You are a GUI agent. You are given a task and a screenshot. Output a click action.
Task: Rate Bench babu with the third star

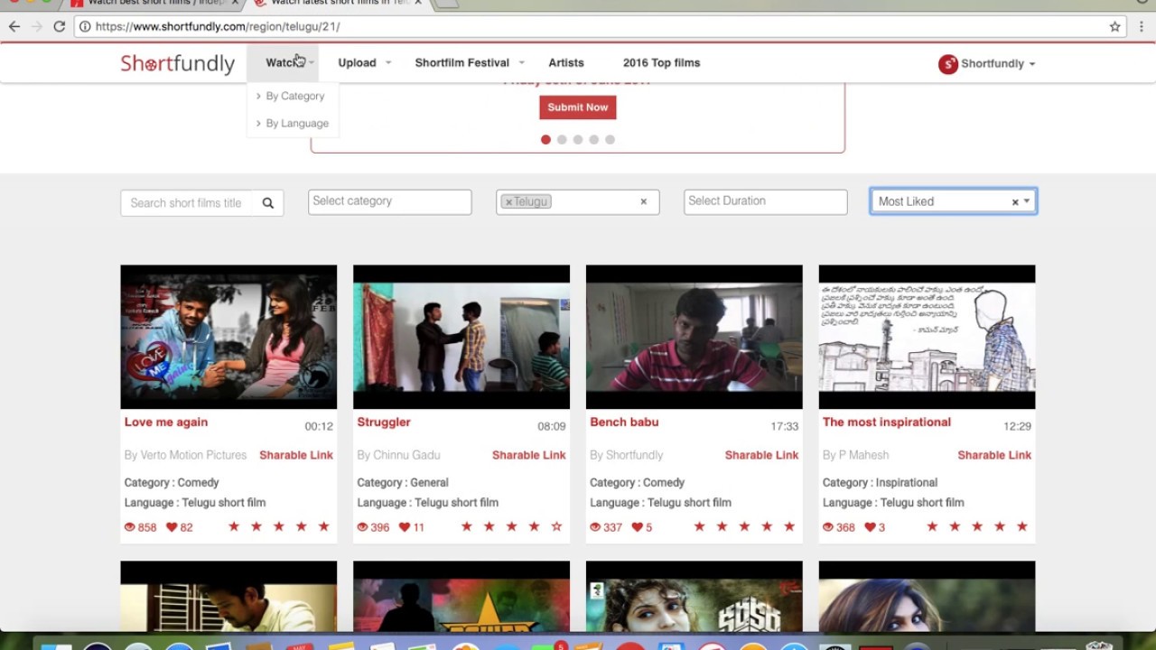pos(744,526)
